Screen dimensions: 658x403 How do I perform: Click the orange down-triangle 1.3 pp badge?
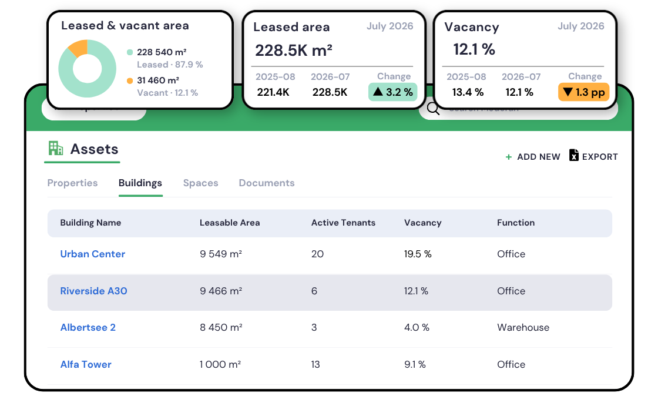tap(584, 92)
